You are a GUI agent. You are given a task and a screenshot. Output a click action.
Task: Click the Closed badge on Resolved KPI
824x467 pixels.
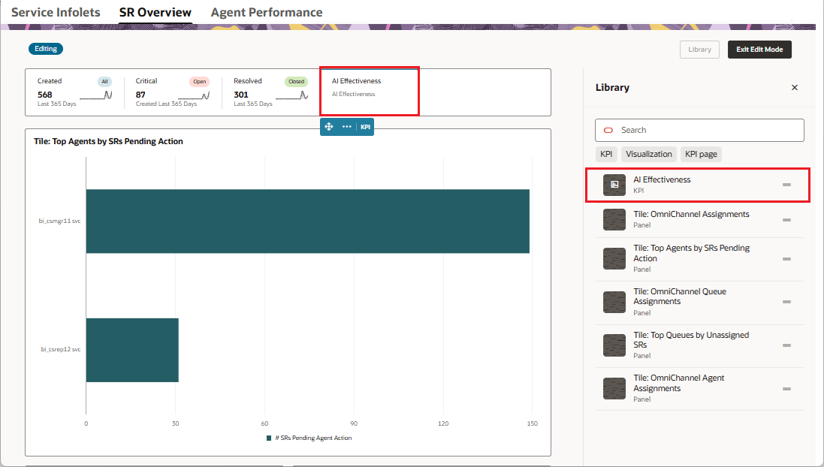click(297, 81)
